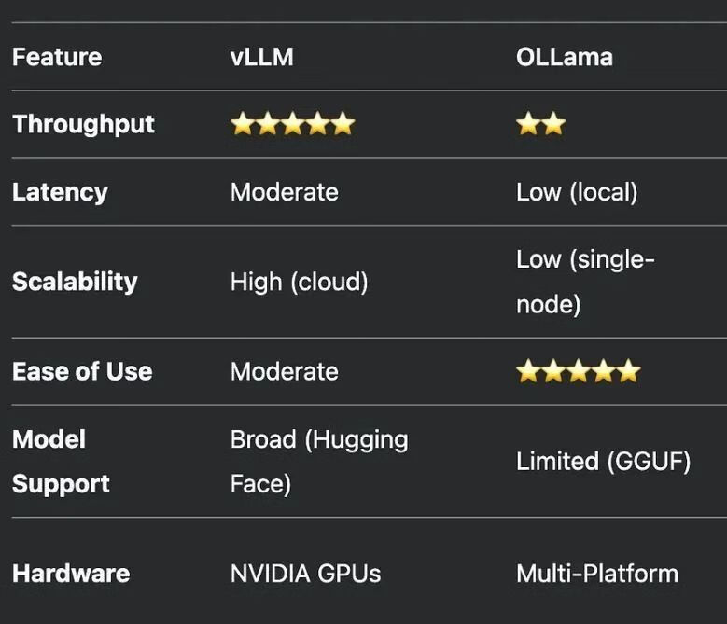Screen dimensions: 727x624
Task: Select the Broad (Hugging Face) cell
Action: pyautogui.click(x=319, y=462)
